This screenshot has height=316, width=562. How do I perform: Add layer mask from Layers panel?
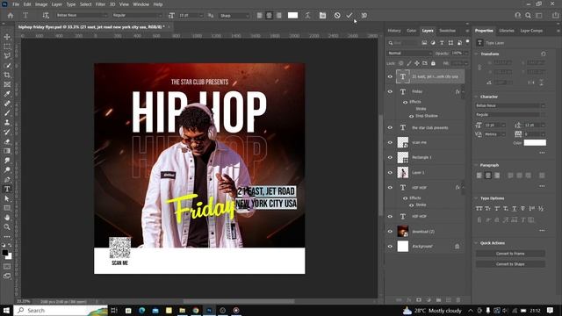[x=419, y=300]
